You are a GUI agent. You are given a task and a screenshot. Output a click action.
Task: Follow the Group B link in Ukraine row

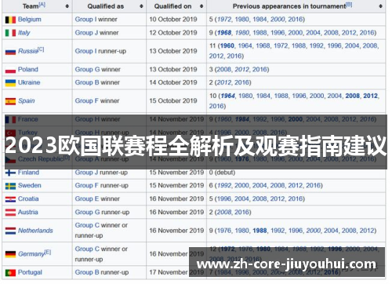[x=87, y=82]
